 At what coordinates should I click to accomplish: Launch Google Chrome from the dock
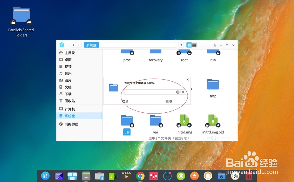click(140, 176)
